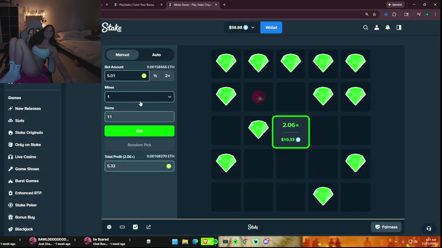Open Stake Originals category

tap(29, 133)
